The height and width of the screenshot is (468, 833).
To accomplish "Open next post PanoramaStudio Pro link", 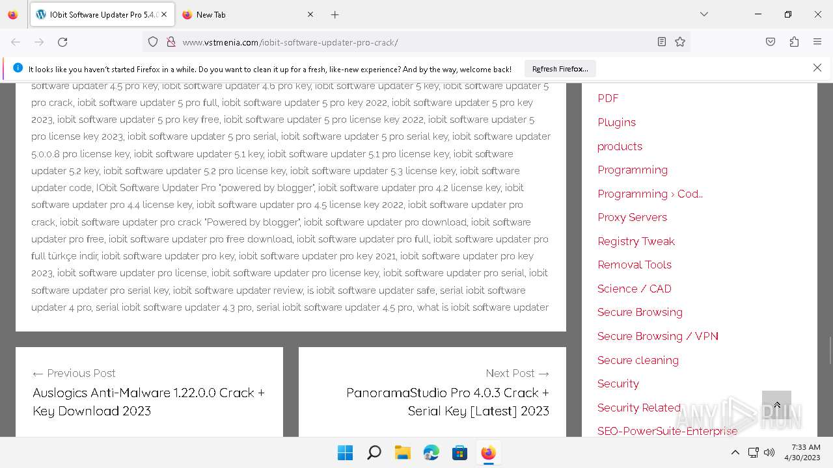I will click(x=448, y=402).
